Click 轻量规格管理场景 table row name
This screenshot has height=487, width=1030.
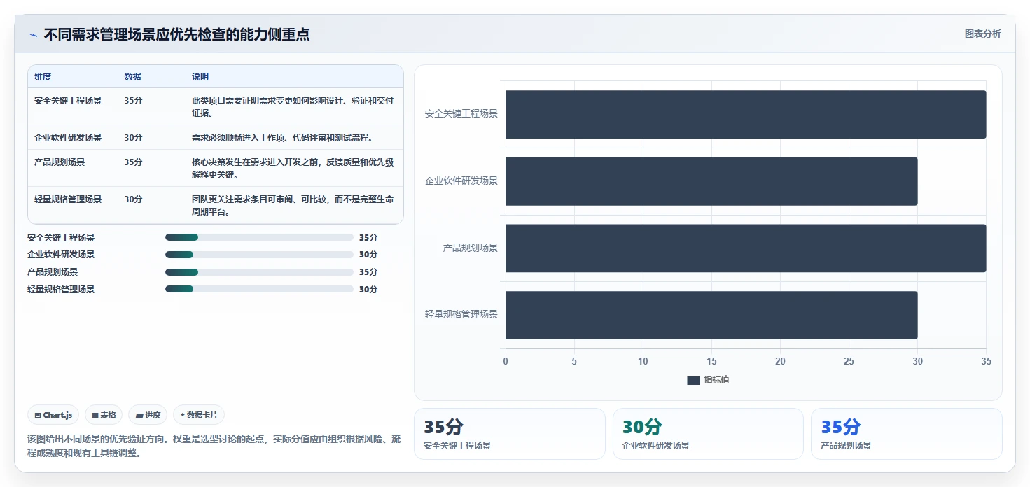point(68,199)
